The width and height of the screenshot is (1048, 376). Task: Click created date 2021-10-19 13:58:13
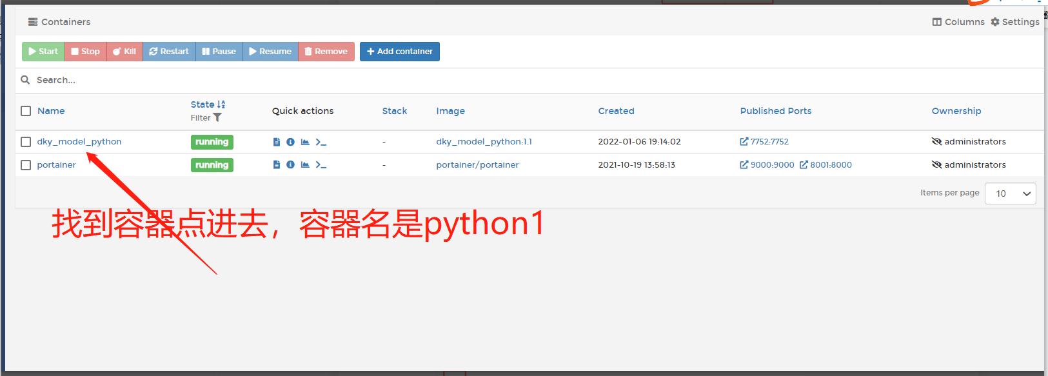[637, 165]
